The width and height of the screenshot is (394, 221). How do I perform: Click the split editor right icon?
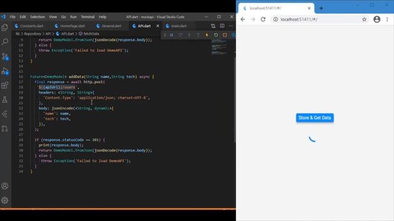pyautogui.click(x=222, y=26)
